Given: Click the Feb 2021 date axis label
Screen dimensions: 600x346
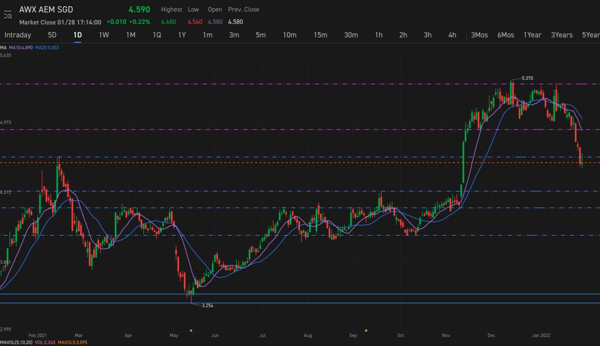Looking at the screenshot, I should tap(37, 335).
